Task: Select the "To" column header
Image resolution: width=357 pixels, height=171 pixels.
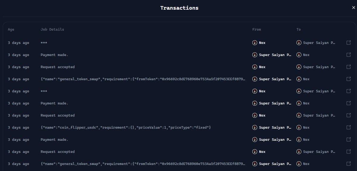Action: [299, 29]
